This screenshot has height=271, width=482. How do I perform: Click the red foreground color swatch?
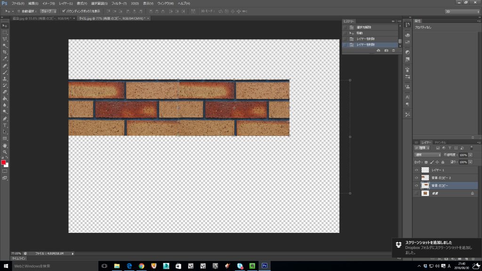point(3,162)
